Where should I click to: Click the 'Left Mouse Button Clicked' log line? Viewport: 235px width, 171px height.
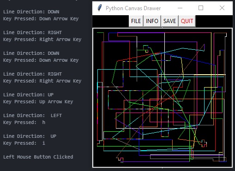38,157
